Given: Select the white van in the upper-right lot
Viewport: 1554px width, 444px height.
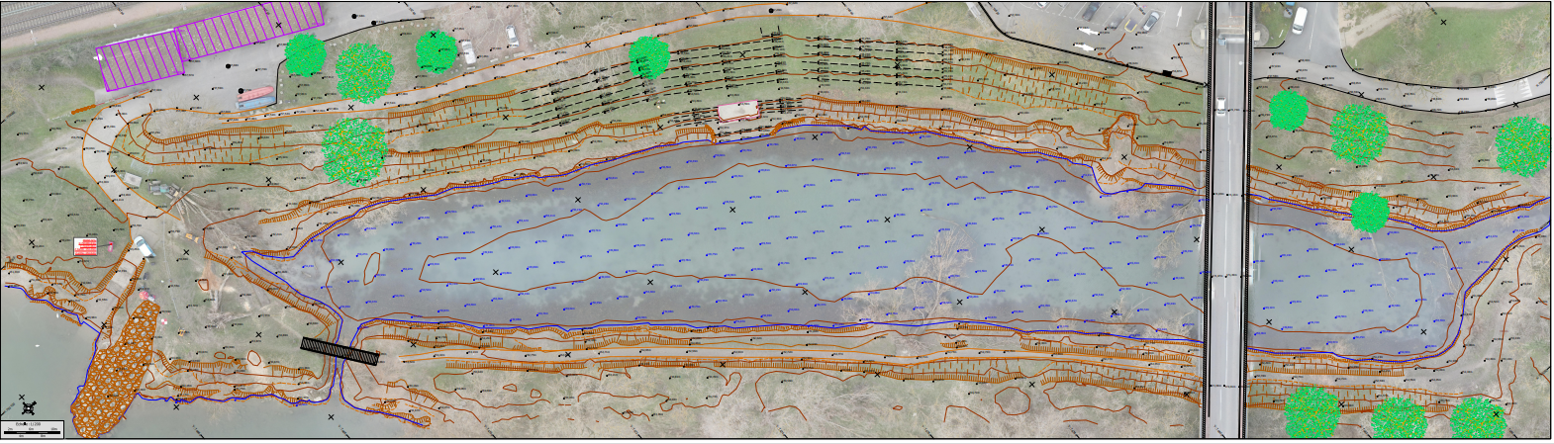Looking at the screenshot, I should [1299, 20].
